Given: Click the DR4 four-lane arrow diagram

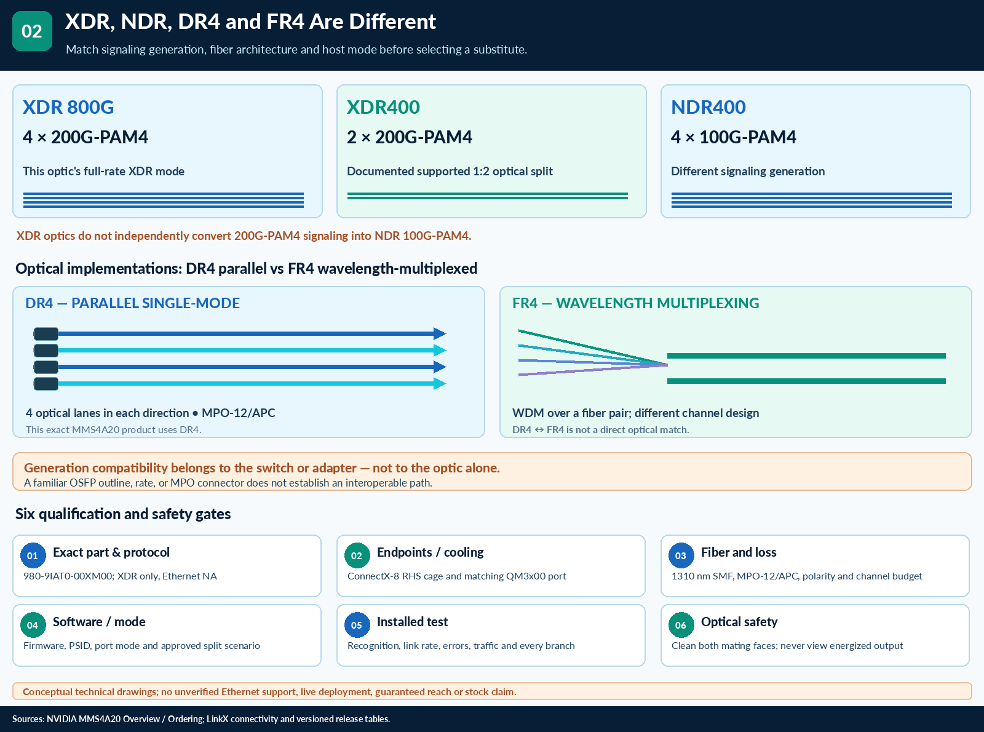Looking at the screenshot, I should 240,359.
